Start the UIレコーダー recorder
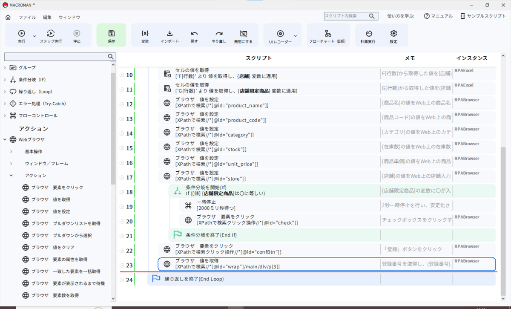This screenshot has width=511, height=309. (280, 36)
